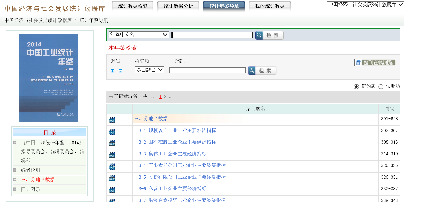Click the 中国经济与社会发展统计数据库 site title
This screenshot has width=423, height=202.
[55, 9]
